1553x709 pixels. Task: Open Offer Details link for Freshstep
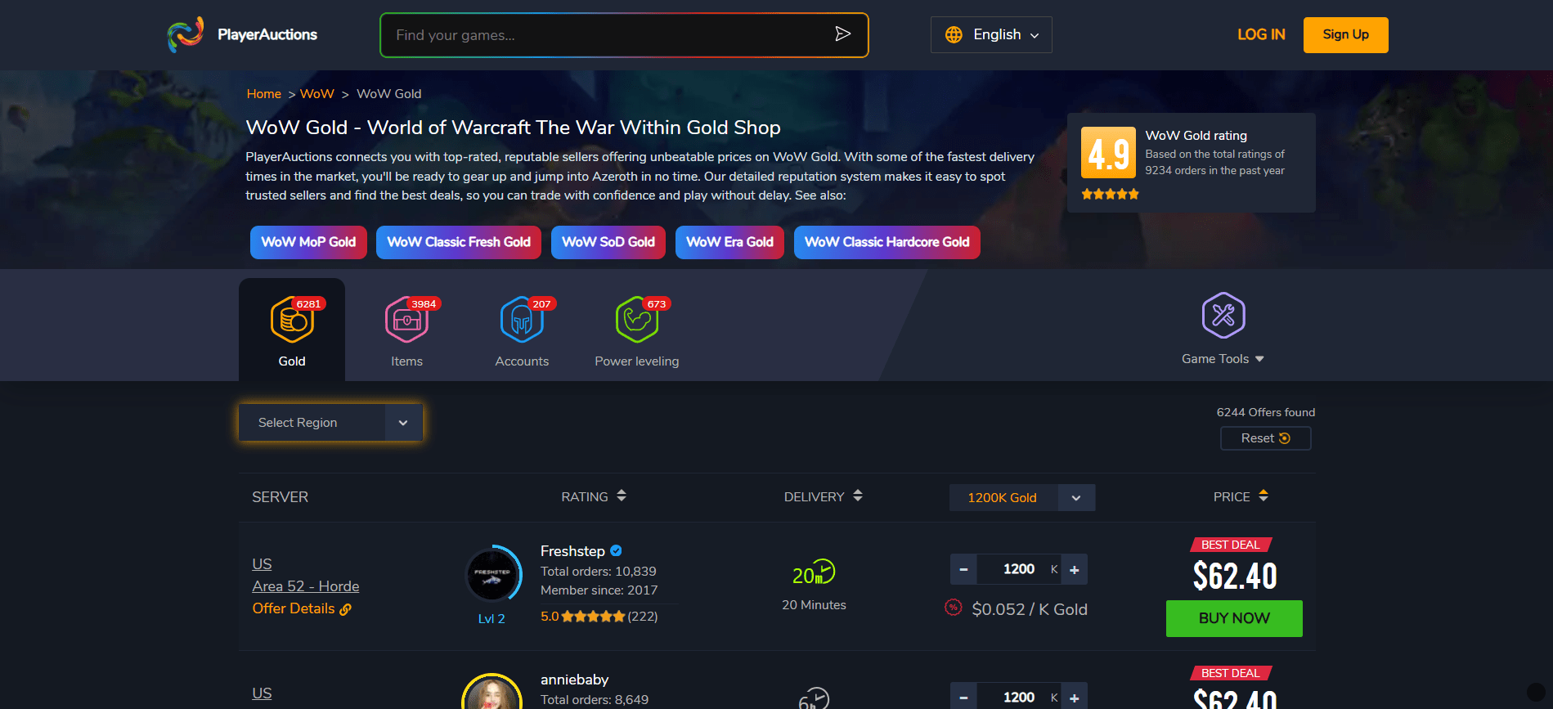point(302,608)
